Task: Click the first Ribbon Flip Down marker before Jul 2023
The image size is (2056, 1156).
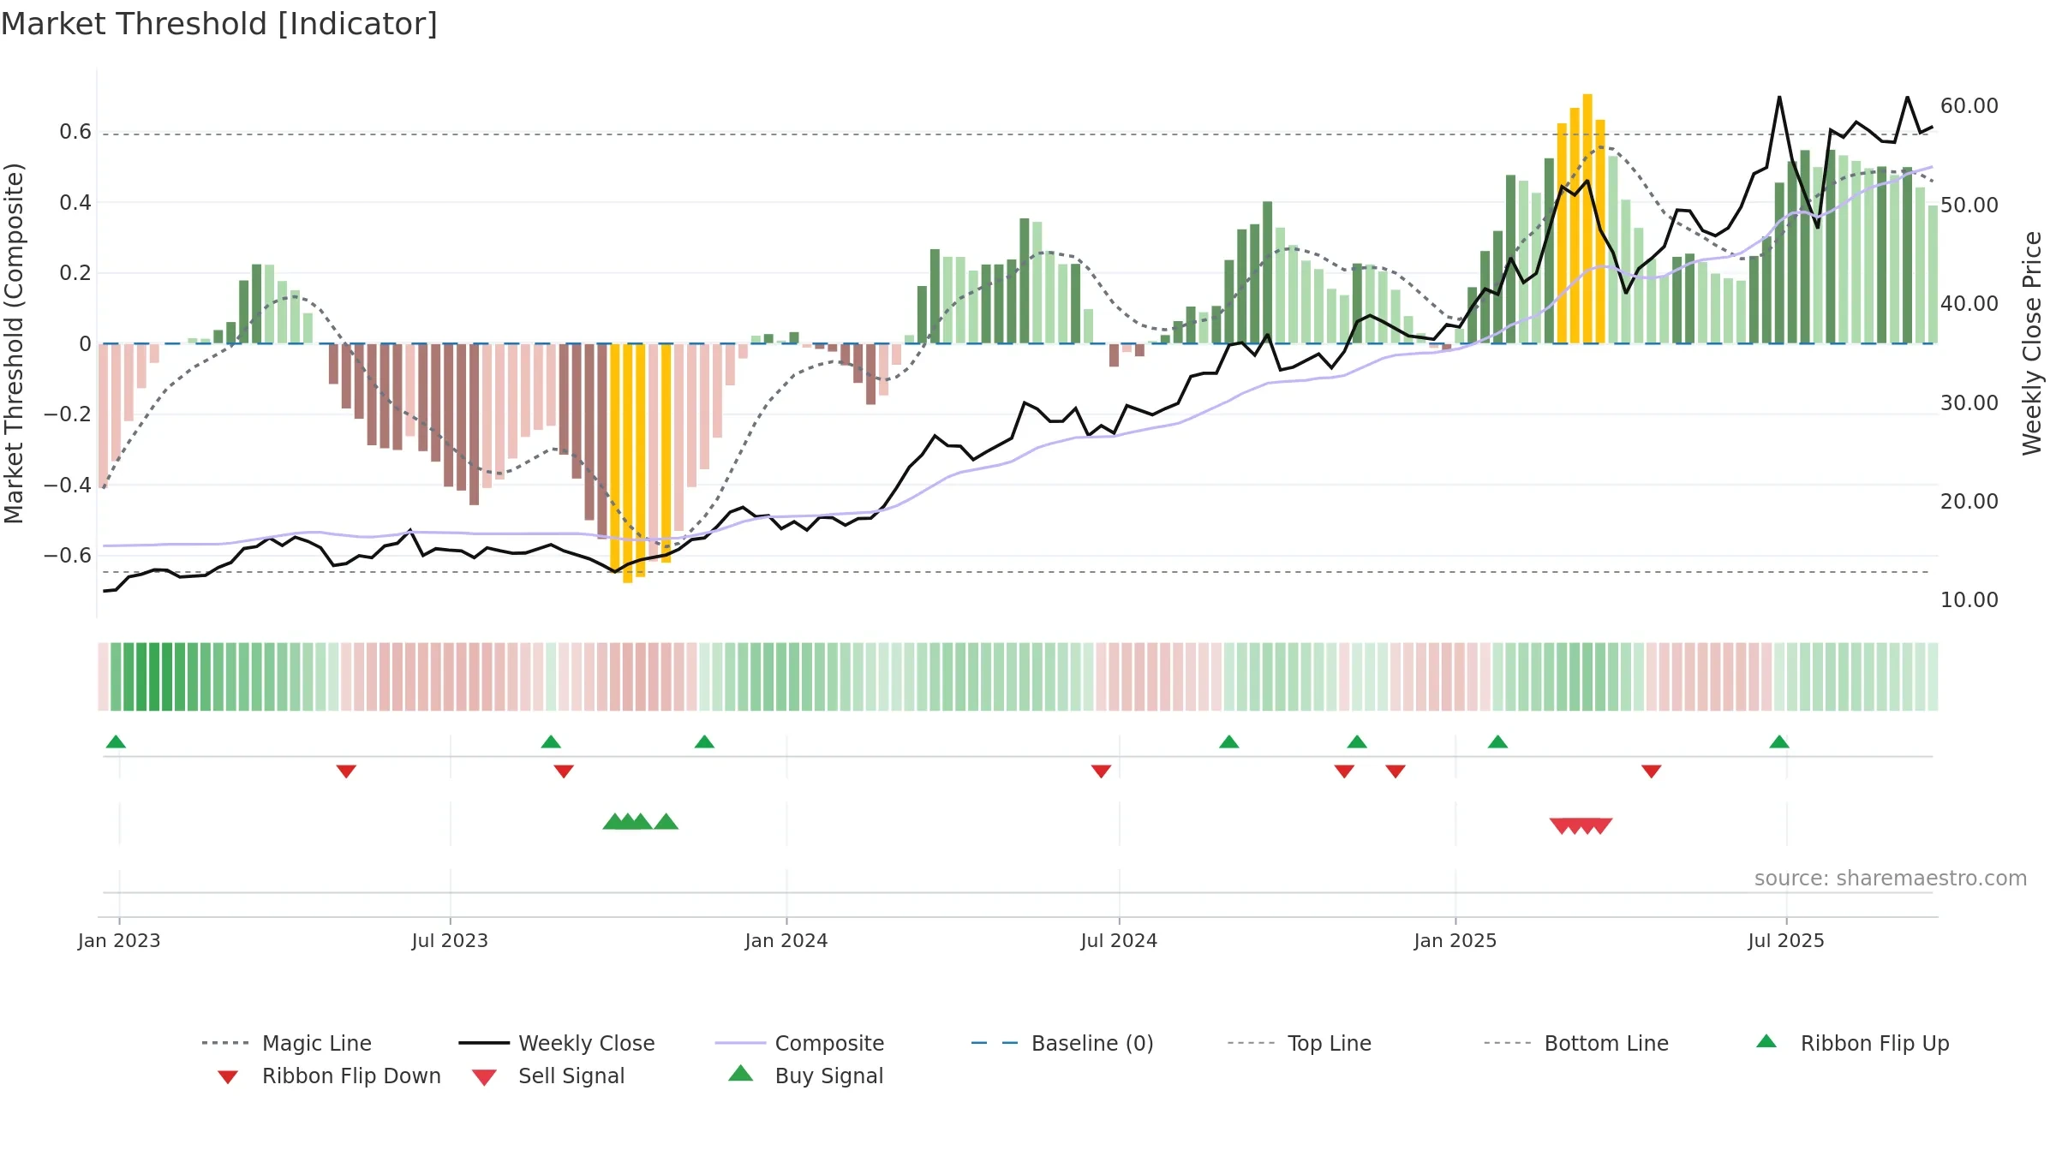Action: coord(346,772)
